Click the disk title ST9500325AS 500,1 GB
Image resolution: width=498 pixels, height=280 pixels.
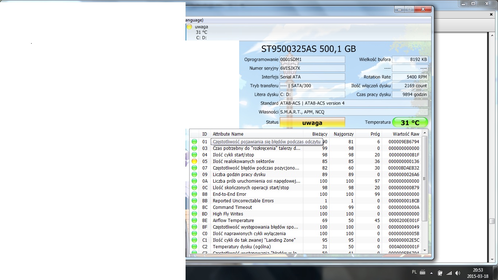[x=309, y=49]
